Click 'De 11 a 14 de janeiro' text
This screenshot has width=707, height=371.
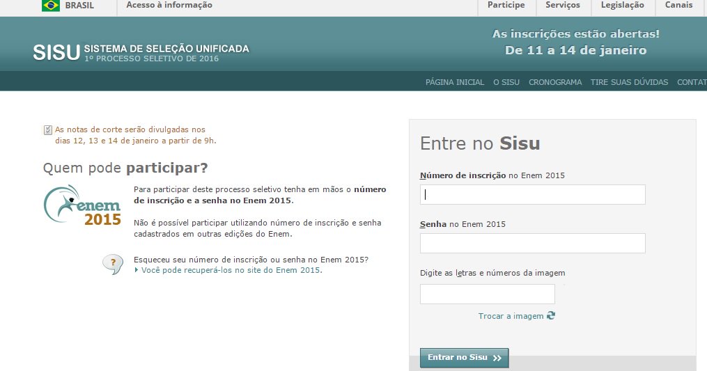tap(576, 50)
